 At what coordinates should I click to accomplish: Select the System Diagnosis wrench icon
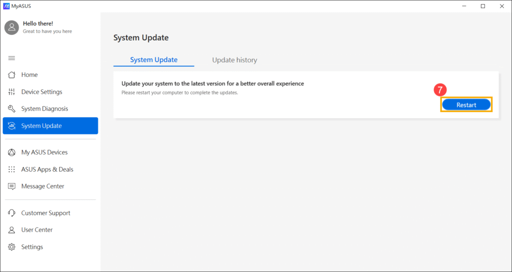click(x=11, y=109)
